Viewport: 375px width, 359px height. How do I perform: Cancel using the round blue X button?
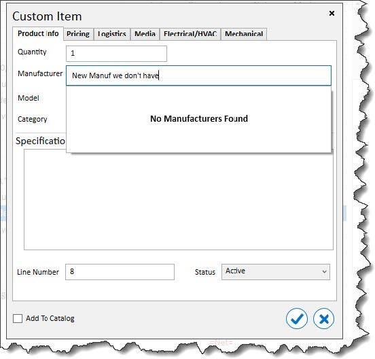pos(323,319)
